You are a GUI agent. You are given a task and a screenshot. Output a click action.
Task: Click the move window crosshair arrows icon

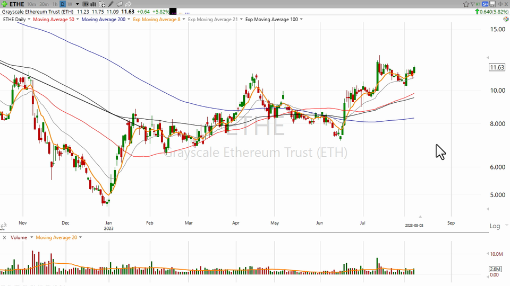tap(500, 4)
